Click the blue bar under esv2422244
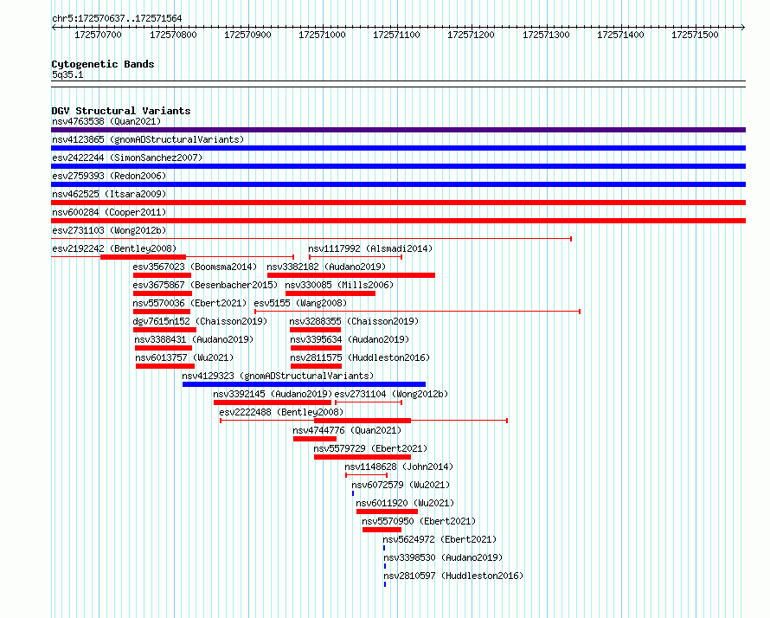 [398, 166]
